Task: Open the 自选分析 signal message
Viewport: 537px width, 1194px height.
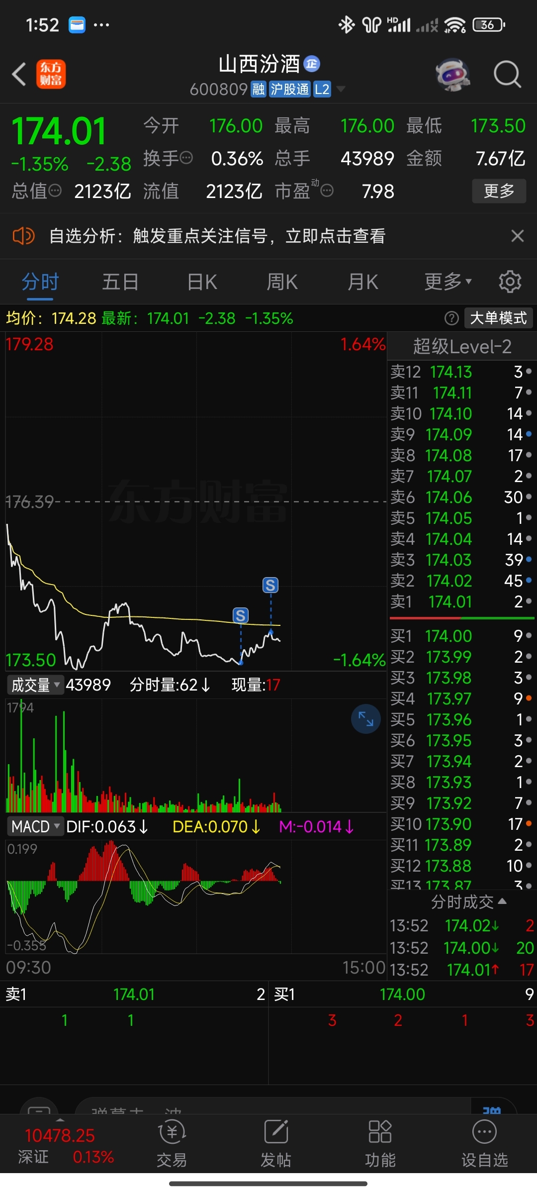Action: tap(217, 236)
